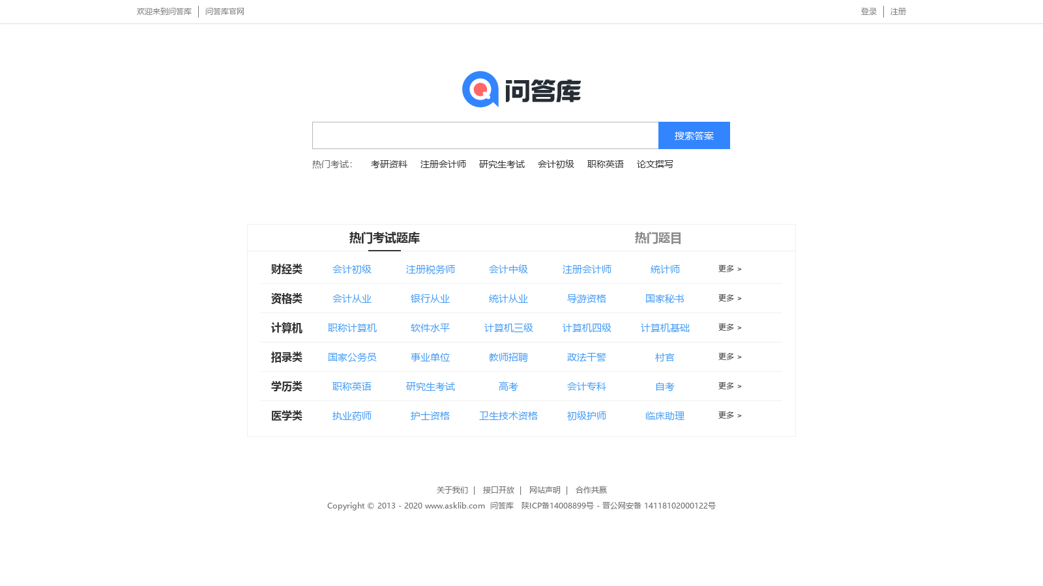Open 计算机三级 question bank
The width and height of the screenshot is (1043, 586).
click(508, 328)
